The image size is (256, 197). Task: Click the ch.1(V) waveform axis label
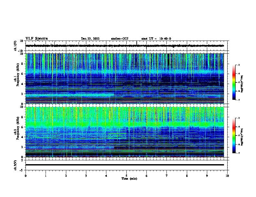click(16, 46)
